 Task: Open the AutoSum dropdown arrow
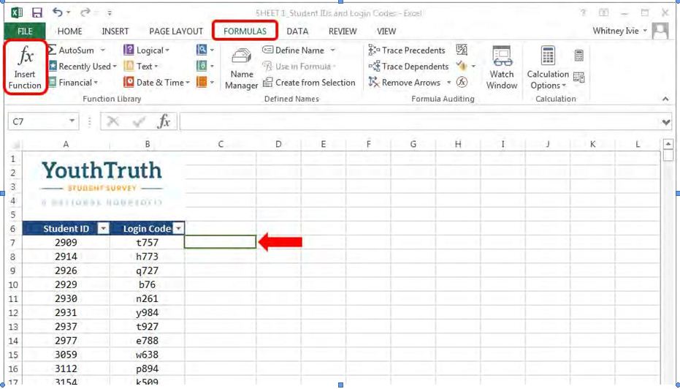103,50
